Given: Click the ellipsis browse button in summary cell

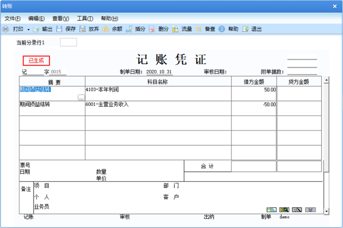Looking at the screenshot, I should point(81,98).
